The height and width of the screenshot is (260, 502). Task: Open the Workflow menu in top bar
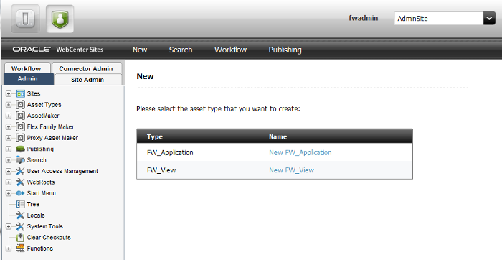pyautogui.click(x=230, y=50)
